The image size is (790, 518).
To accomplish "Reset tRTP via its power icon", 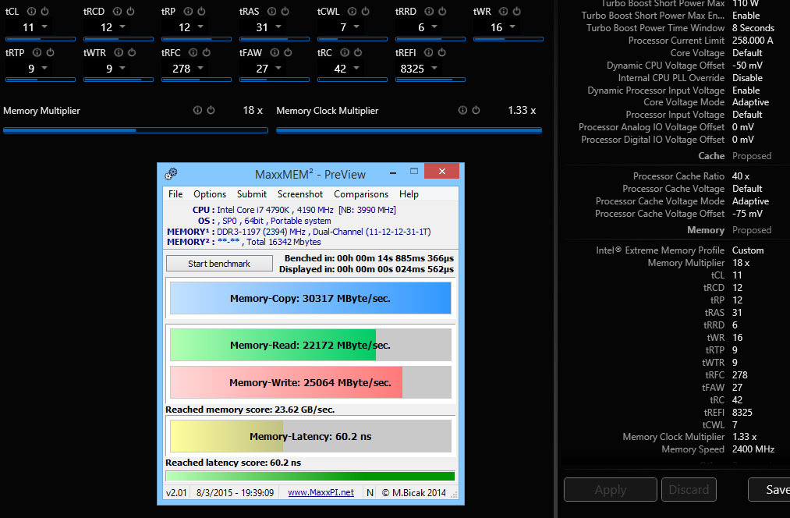I will (51, 52).
